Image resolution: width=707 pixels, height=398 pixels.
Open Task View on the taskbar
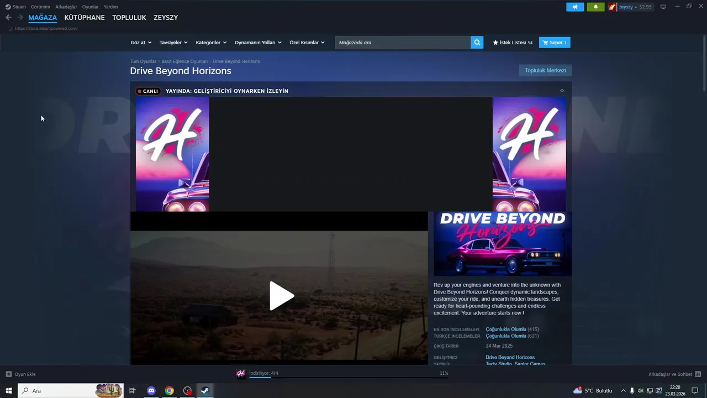pos(133,391)
